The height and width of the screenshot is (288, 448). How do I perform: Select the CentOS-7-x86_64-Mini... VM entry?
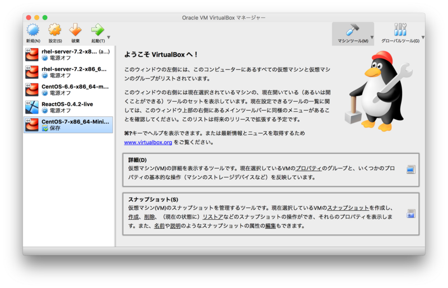click(68, 125)
